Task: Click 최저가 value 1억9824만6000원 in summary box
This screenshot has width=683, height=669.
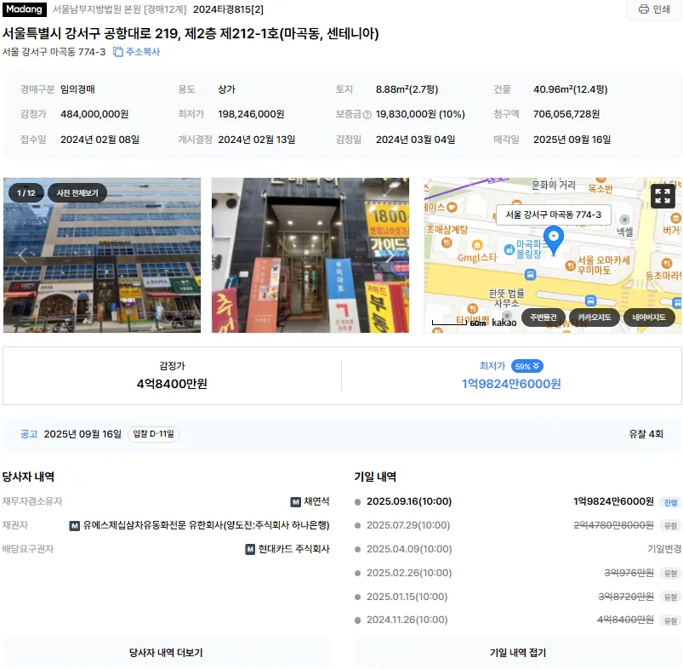Action: 511,384
